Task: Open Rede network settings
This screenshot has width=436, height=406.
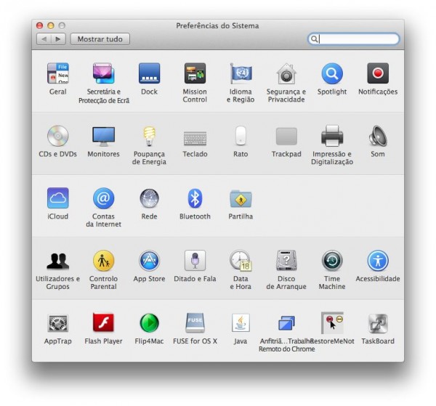Action: point(149,198)
